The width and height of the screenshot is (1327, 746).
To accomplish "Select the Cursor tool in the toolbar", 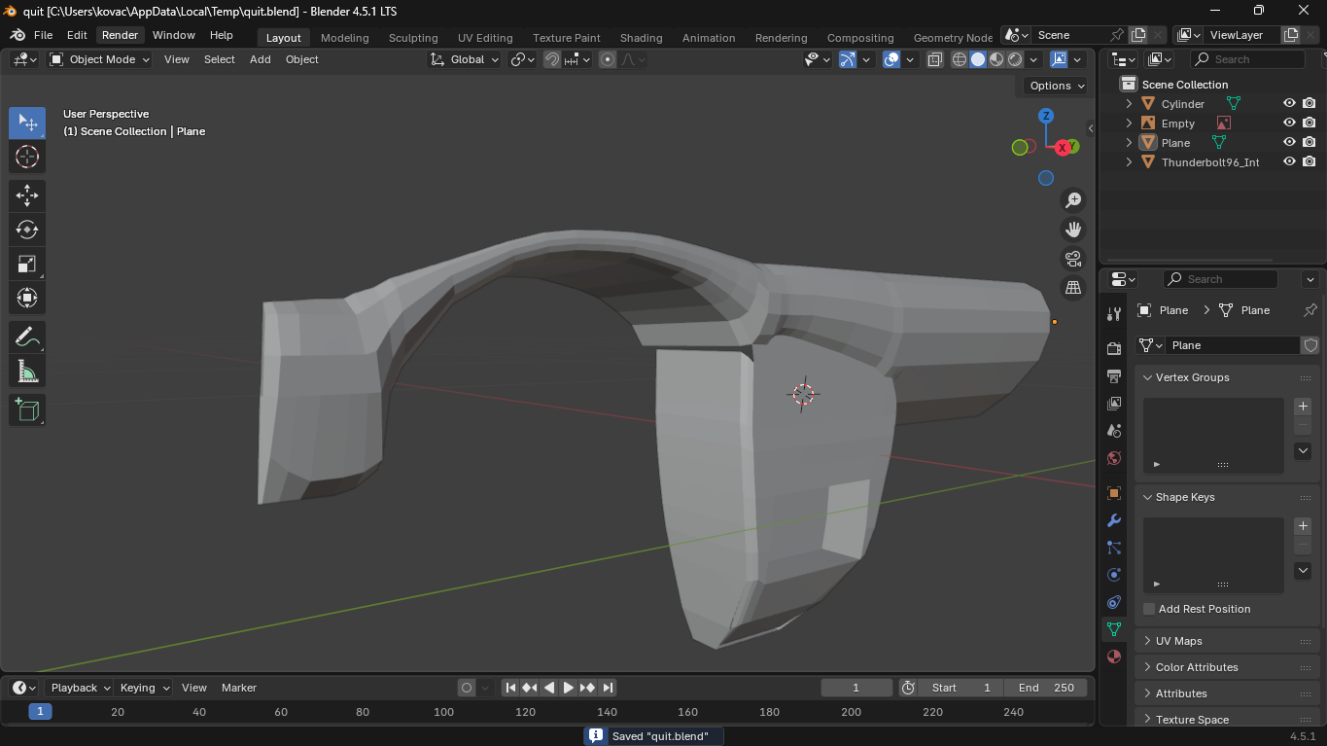I will (27, 157).
